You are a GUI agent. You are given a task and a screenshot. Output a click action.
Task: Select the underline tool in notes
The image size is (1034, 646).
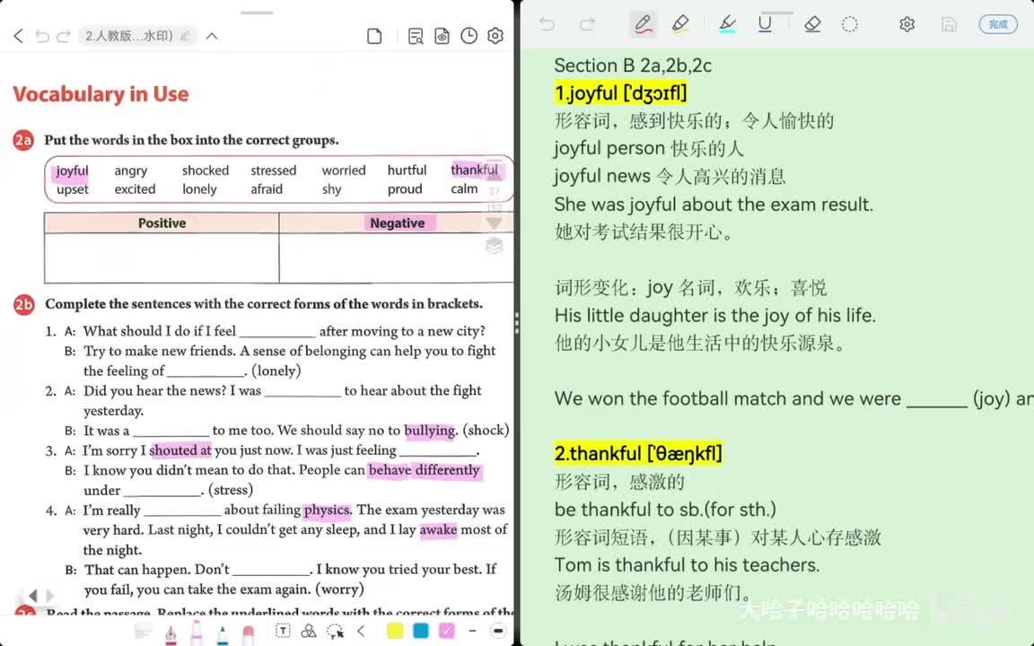pyautogui.click(x=765, y=24)
